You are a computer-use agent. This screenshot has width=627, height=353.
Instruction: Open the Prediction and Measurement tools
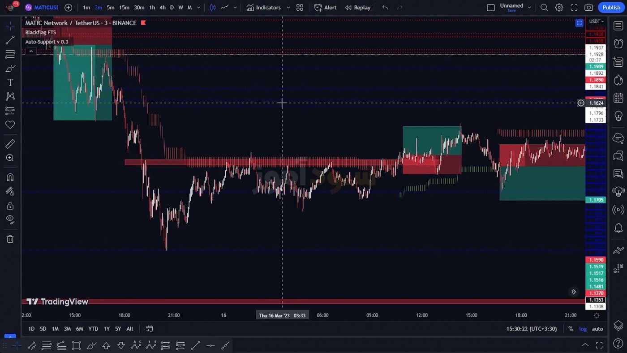pyautogui.click(x=10, y=110)
